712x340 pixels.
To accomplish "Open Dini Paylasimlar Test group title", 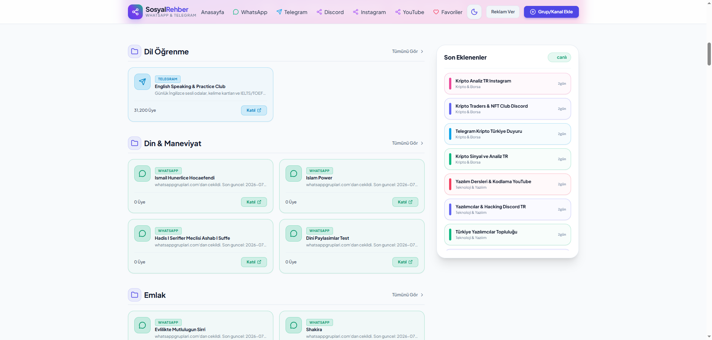I will [x=327, y=238].
